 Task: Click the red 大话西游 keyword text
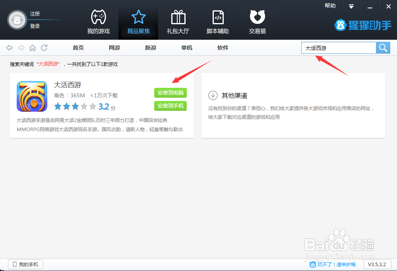(48, 64)
